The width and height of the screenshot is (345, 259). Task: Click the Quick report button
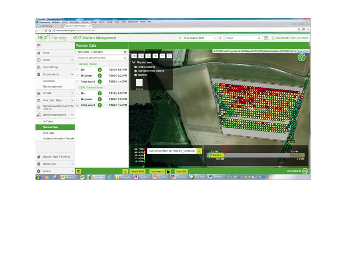point(157,171)
